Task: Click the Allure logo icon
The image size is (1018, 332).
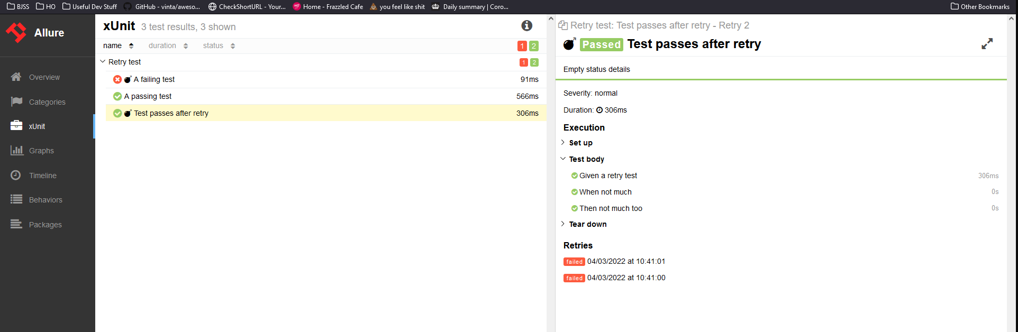Action: point(16,32)
